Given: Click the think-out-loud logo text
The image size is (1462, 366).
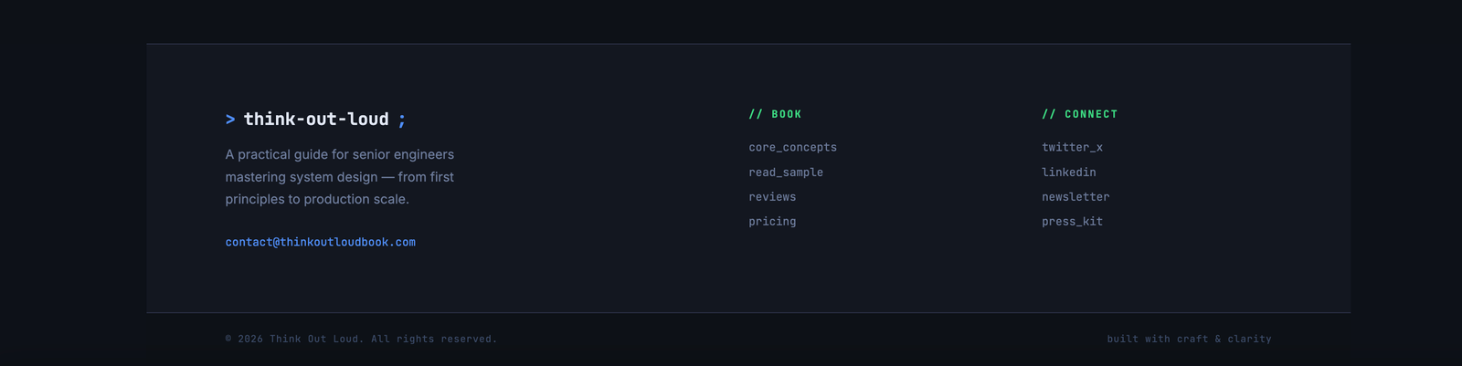Looking at the screenshot, I should pyautogui.click(x=316, y=120).
